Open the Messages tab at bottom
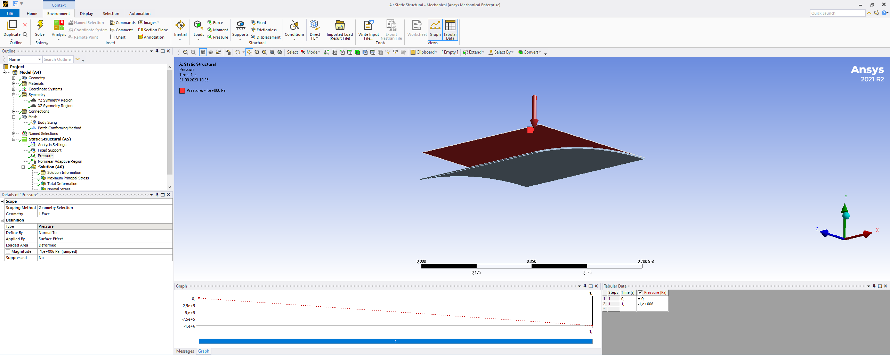890x355 pixels. pos(185,351)
